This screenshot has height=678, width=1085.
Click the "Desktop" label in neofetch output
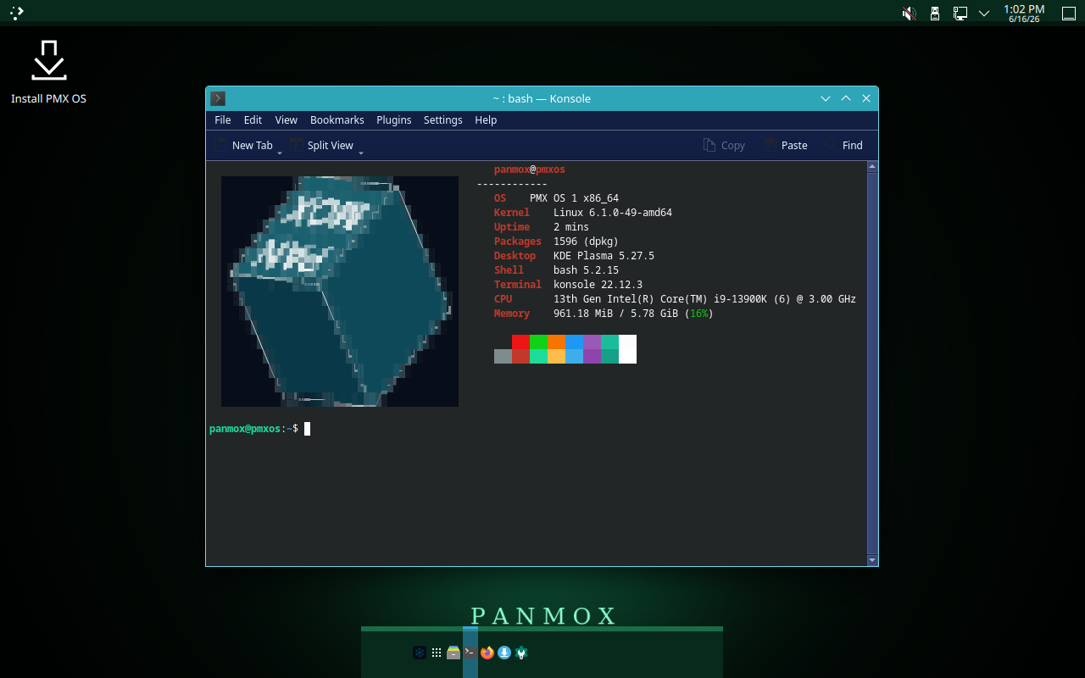pyautogui.click(x=515, y=256)
